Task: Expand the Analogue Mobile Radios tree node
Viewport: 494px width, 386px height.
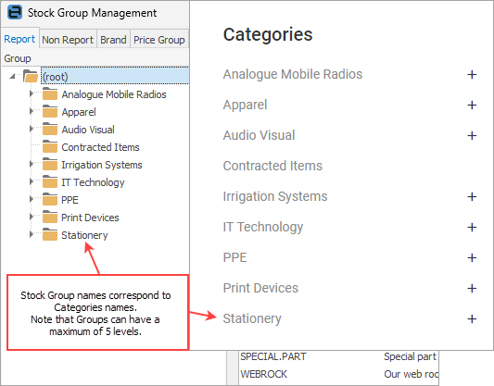Action: click(x=32, y=93)
